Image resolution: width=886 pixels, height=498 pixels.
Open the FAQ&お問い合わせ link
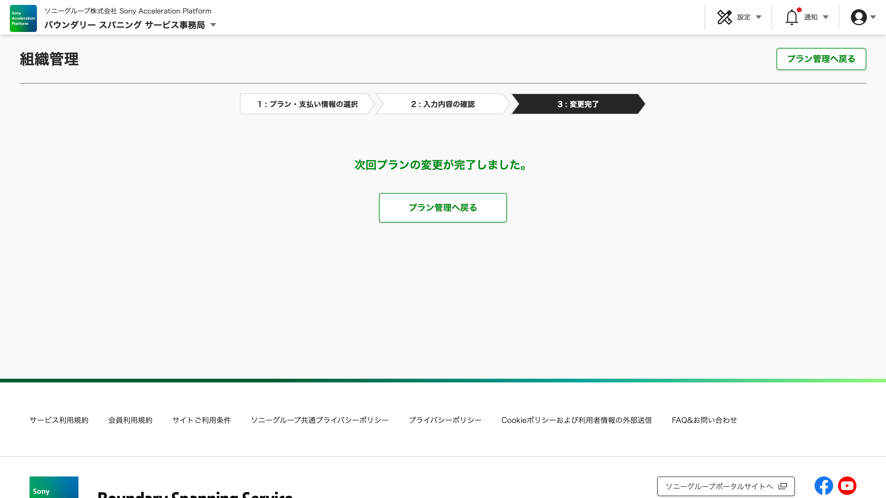[x=704, y=420]
